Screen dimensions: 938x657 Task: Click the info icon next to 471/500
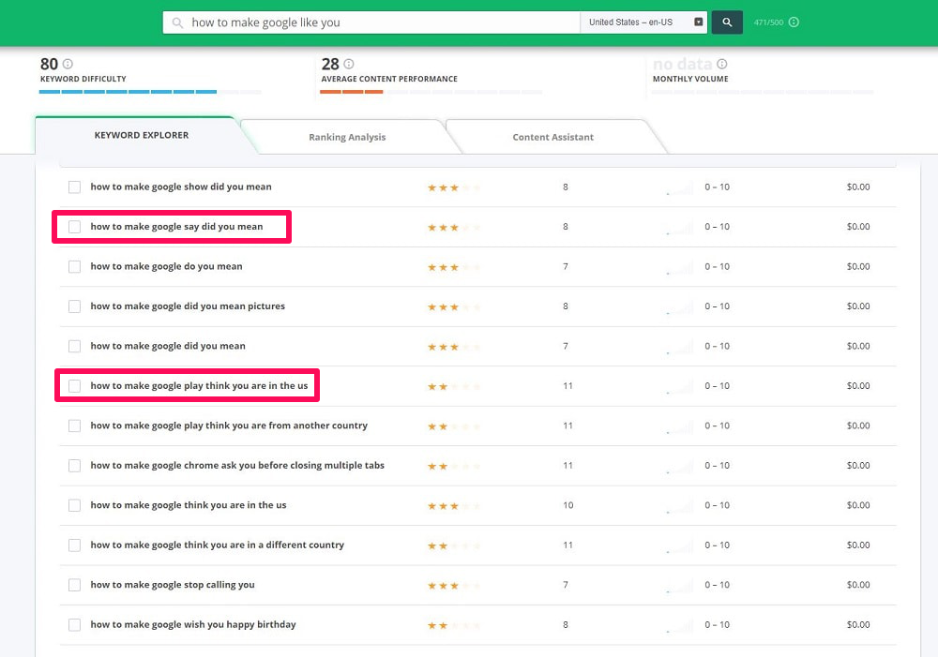tap(794, 22)
